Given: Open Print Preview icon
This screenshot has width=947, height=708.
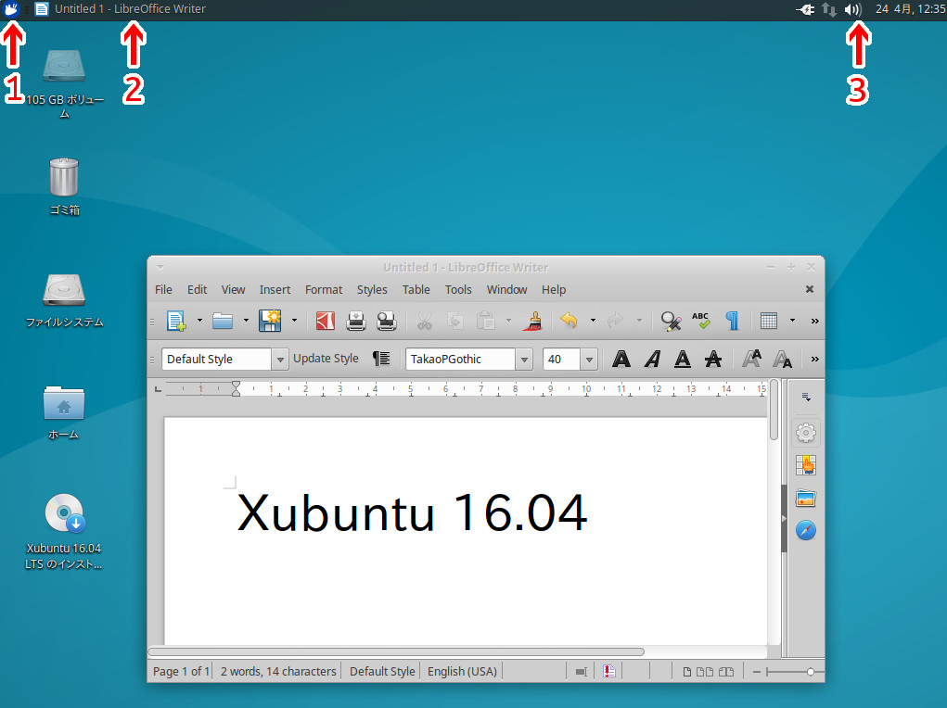Looking at the screenshot, I should pyautogui.click(x=387, y=321).
